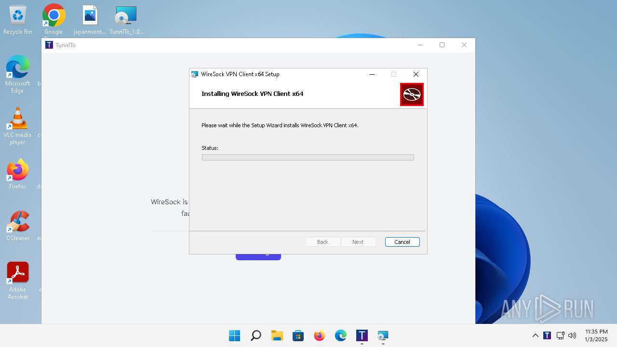
Task: Open File Explorer from the taskbar
Action: pos(277,335)
